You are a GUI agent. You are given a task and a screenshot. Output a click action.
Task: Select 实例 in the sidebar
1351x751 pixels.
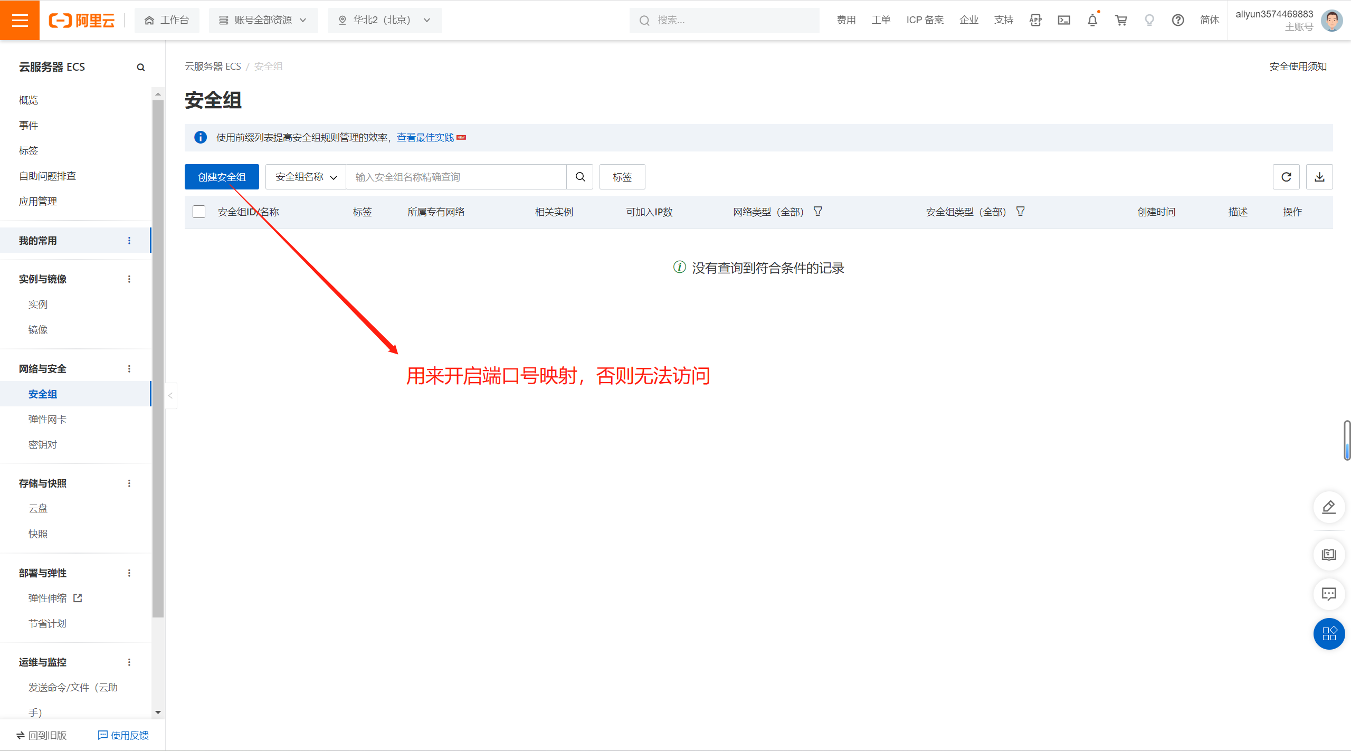(38, 304)
